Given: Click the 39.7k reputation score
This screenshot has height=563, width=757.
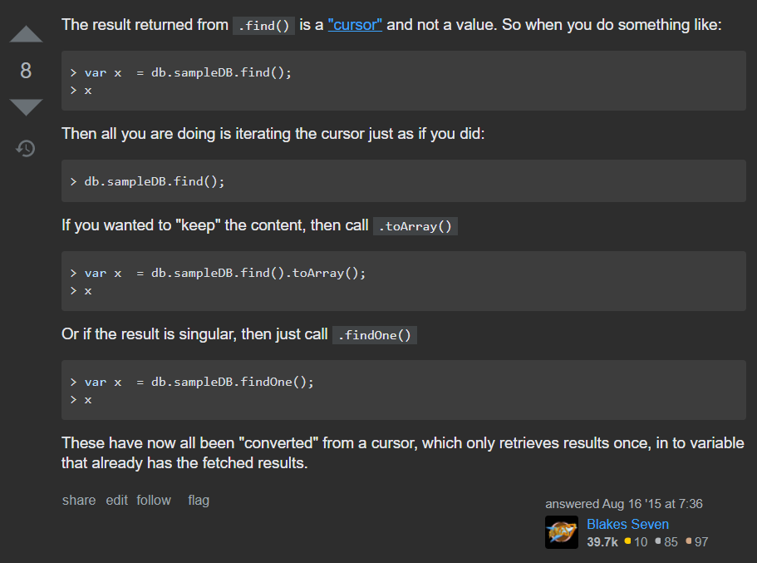Looking at the screenshot, I should pyautogui.click(x=602, y=542).
